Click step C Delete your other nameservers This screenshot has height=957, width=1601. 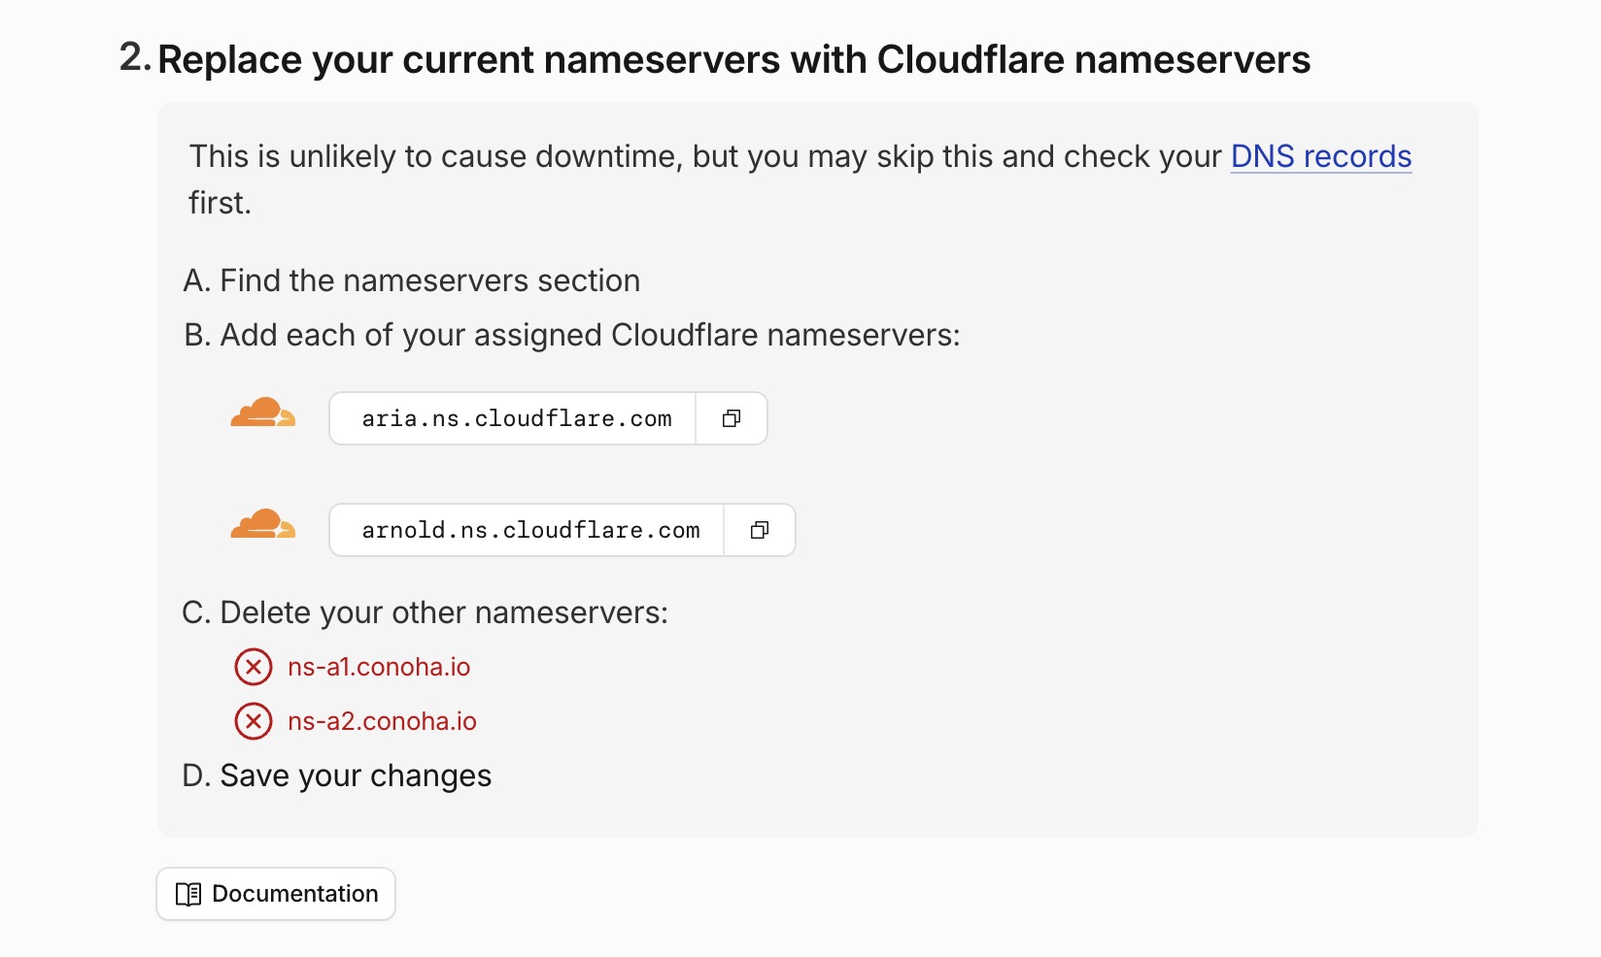click(x=426, y=612)
